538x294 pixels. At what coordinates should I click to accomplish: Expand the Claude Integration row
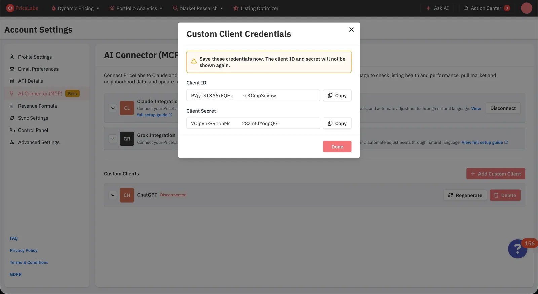(x=113, y=108)
